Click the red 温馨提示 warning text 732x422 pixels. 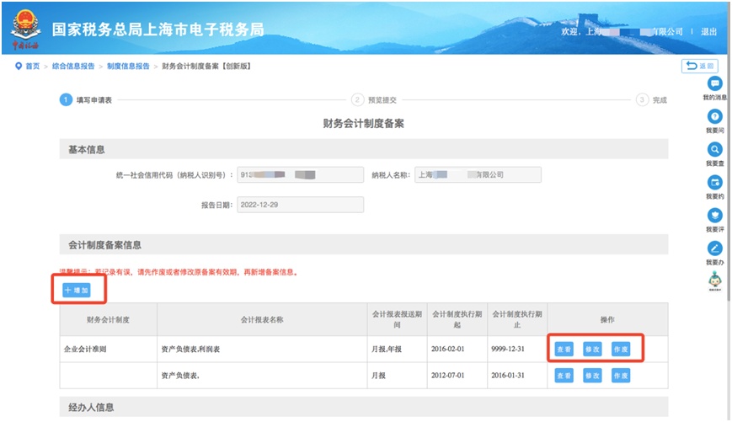[179, 272]
